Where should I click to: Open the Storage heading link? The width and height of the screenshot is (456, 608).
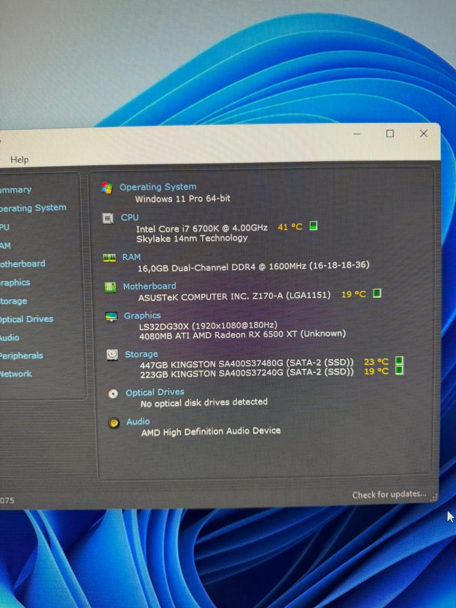141,354
